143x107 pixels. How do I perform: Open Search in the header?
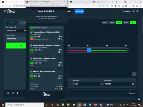click(127, 11)
